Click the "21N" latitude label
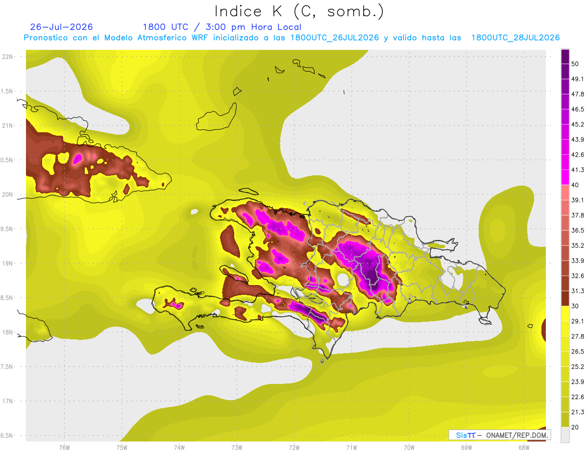The image size is (588, 454). point(7,125)
